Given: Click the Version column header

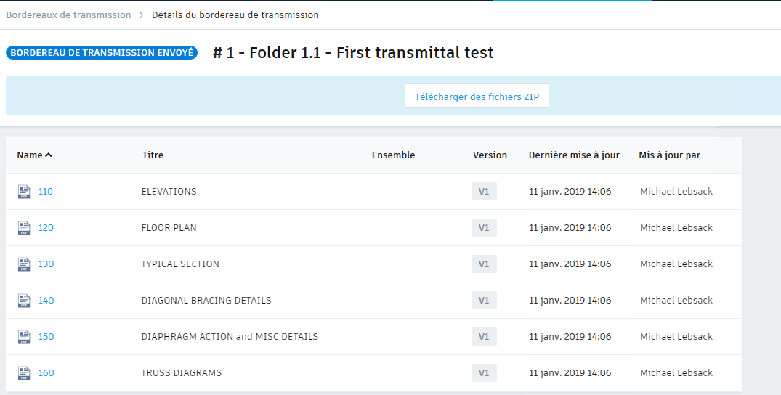Looking at the screenshot, I should (490, 155).
